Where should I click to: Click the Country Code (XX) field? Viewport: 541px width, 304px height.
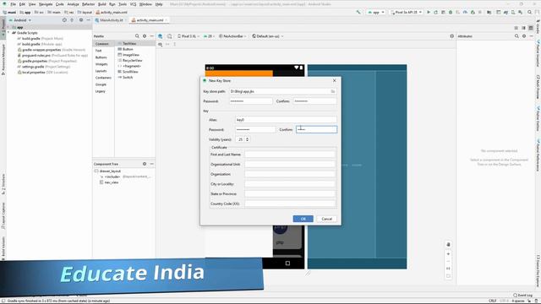pyautogui.click(x=290, y=204)
